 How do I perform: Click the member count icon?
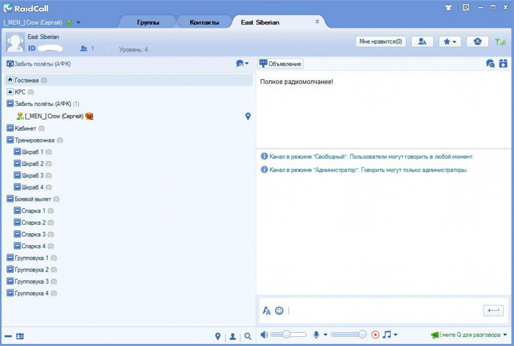[x=84, y=48]
